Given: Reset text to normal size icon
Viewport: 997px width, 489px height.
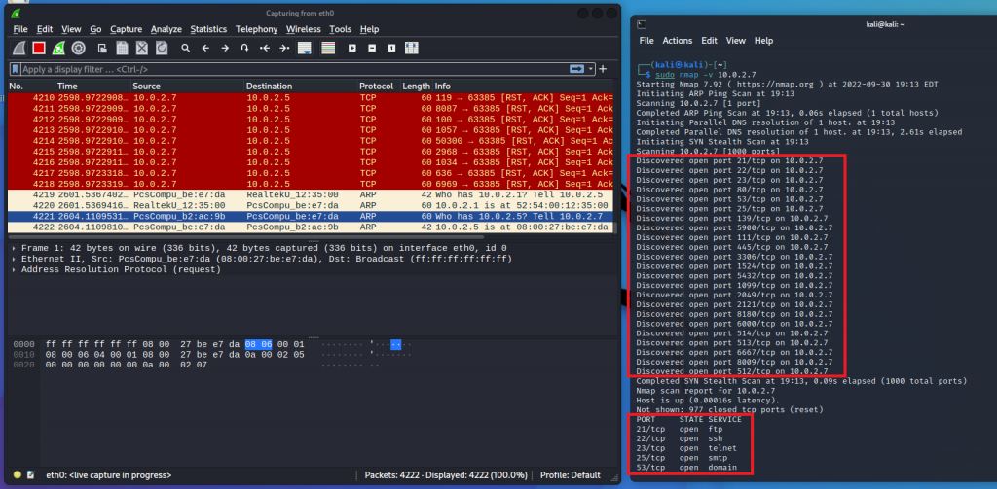Looking at the screenshot, I should [x=391, y=48].
